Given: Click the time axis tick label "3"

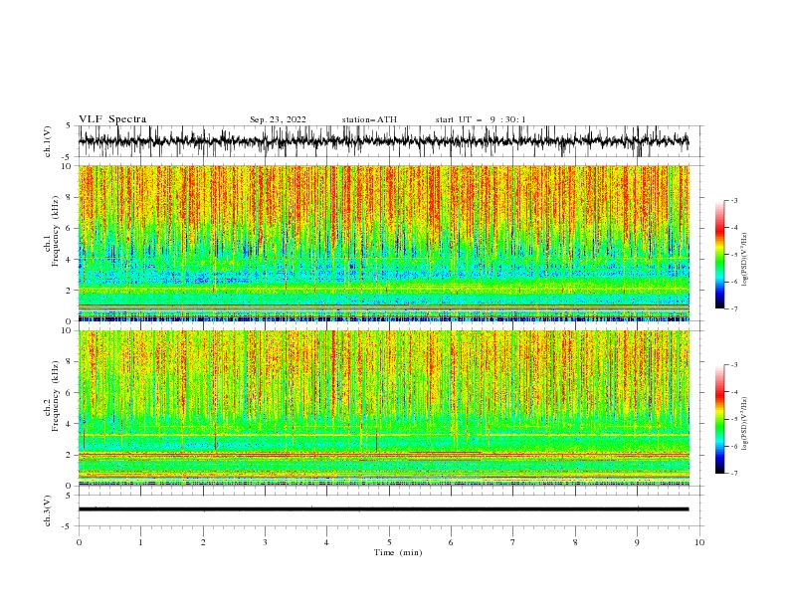Looking at the screenshot, I should coord(265,542).
